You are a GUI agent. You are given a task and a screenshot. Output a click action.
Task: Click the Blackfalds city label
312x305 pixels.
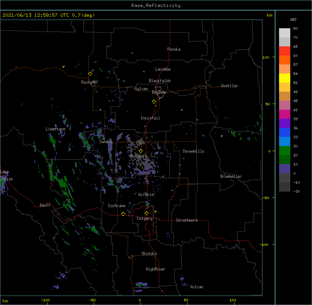click(x=160, y=81)
